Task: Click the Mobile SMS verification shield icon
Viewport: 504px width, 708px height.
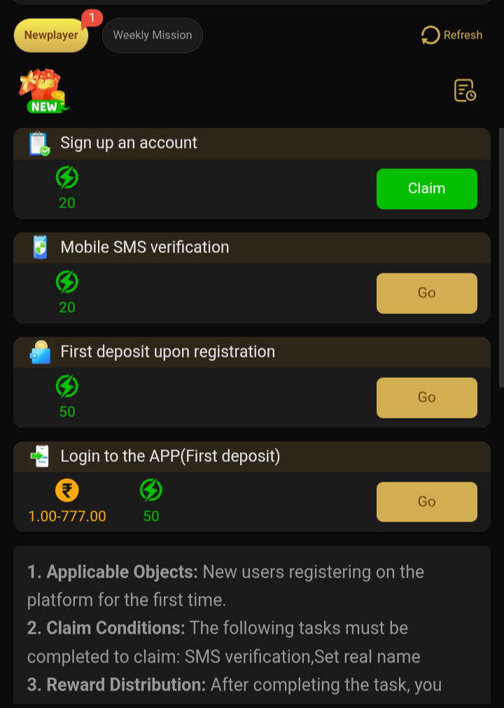Action: (x=41, y=247)
